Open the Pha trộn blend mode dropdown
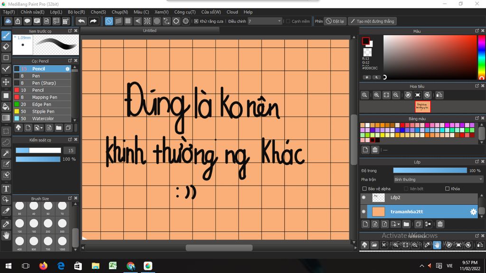This screenshot has height=273, width=486. click(438, 180)
